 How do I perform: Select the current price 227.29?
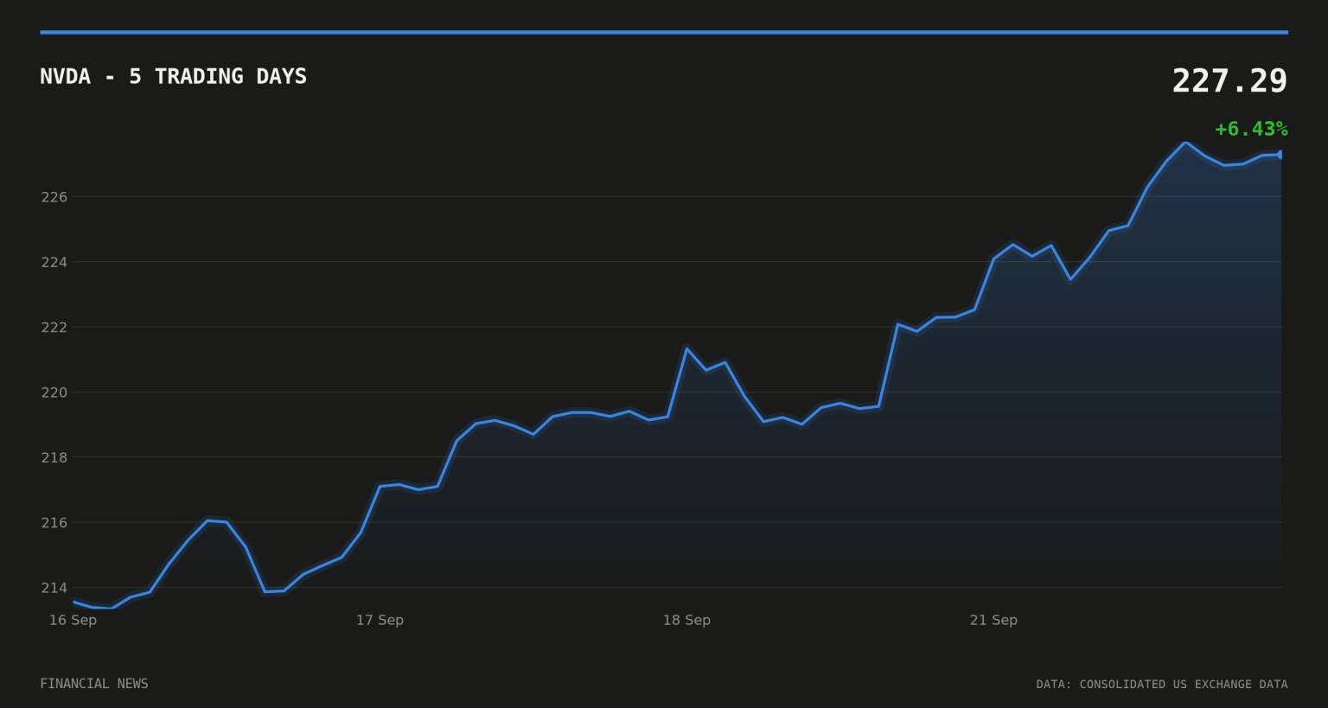[1229, 81]
